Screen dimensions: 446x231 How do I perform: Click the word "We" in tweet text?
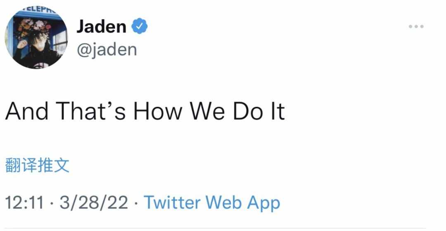(207, 111)
